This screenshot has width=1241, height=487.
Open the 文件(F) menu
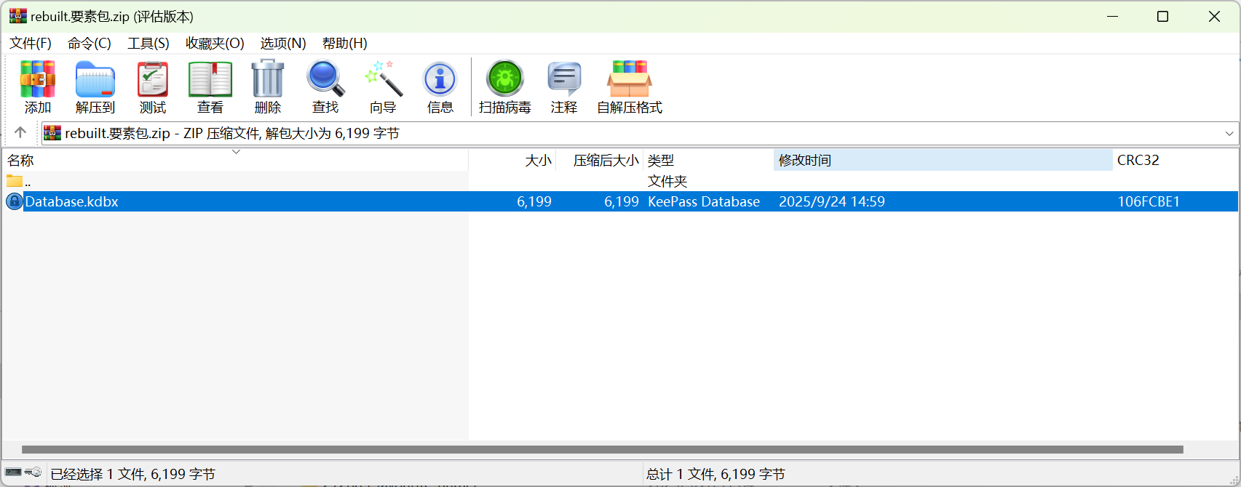click(x=31, y=44)
